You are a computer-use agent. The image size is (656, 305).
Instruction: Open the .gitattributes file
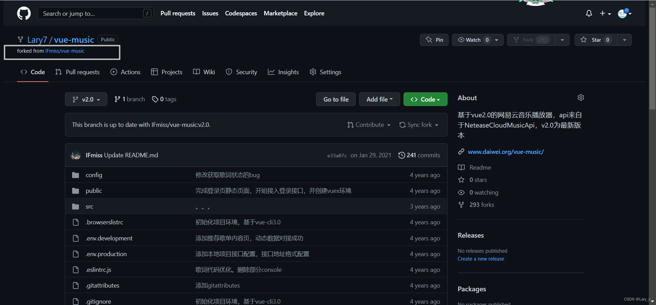click(x=102, y=286)
